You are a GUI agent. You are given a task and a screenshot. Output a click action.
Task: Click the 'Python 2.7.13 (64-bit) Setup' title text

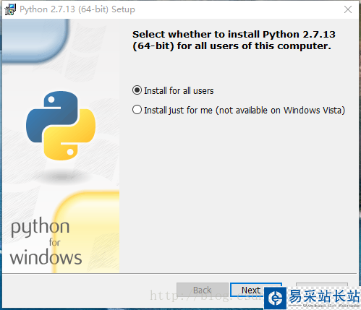click(x=77, y=9)
